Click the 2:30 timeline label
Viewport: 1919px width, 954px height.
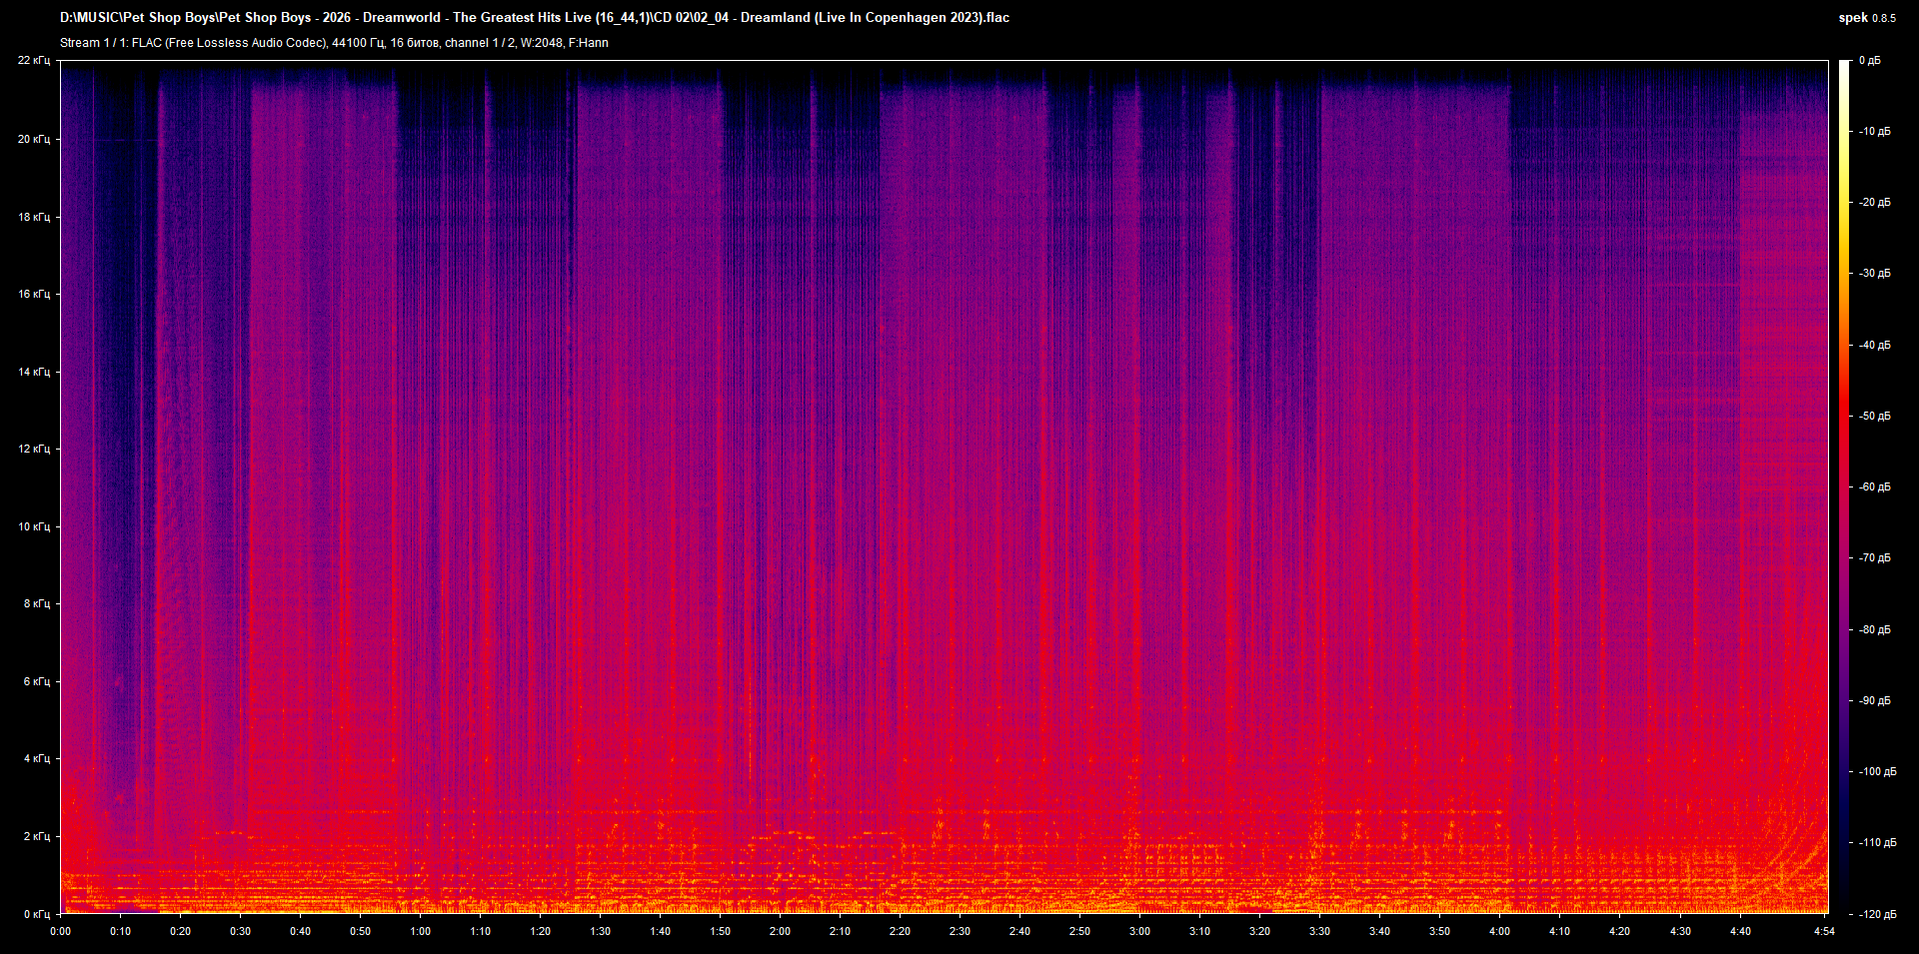pos(960,931)
